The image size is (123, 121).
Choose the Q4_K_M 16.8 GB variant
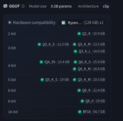point(89,69)
